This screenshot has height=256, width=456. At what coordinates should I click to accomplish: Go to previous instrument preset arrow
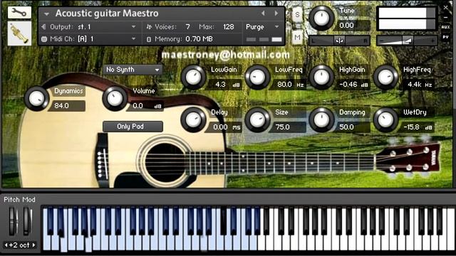[263, 14]
